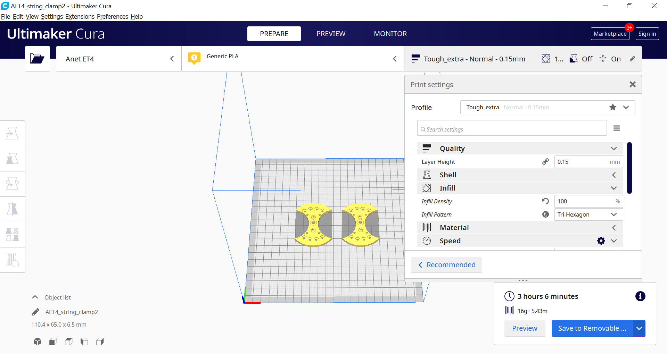This screenshot has height=354, width=667.
Task: Expand the Anet ET4 printer selector
Action: pos(119,59)
